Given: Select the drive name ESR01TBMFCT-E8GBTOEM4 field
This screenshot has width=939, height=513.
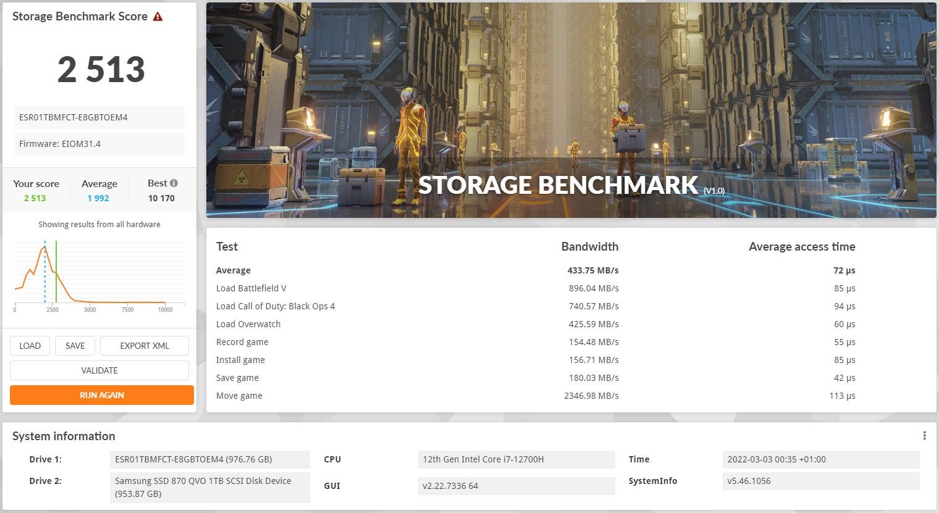Looking at the screenshot, I should pos(99,117).
